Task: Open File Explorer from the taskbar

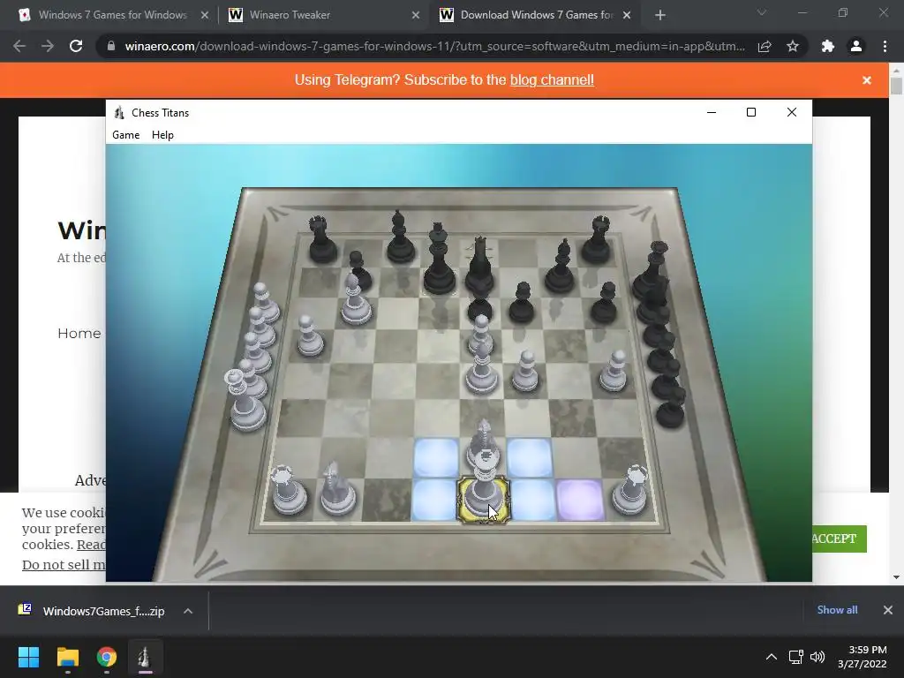Action: pyautogui.click(x=67, y=657)
